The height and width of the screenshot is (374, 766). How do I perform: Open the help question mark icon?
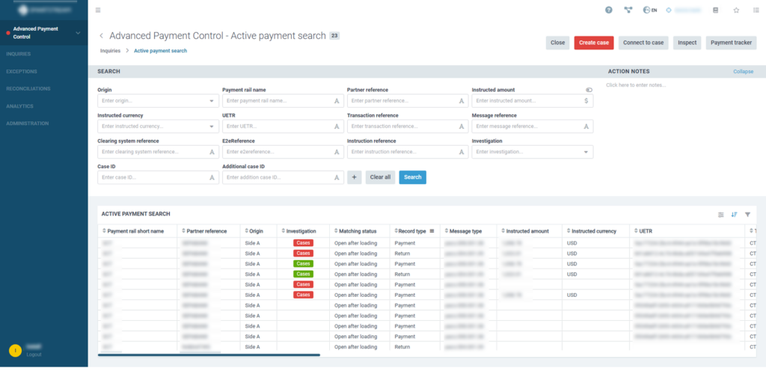tap(608, 10)
